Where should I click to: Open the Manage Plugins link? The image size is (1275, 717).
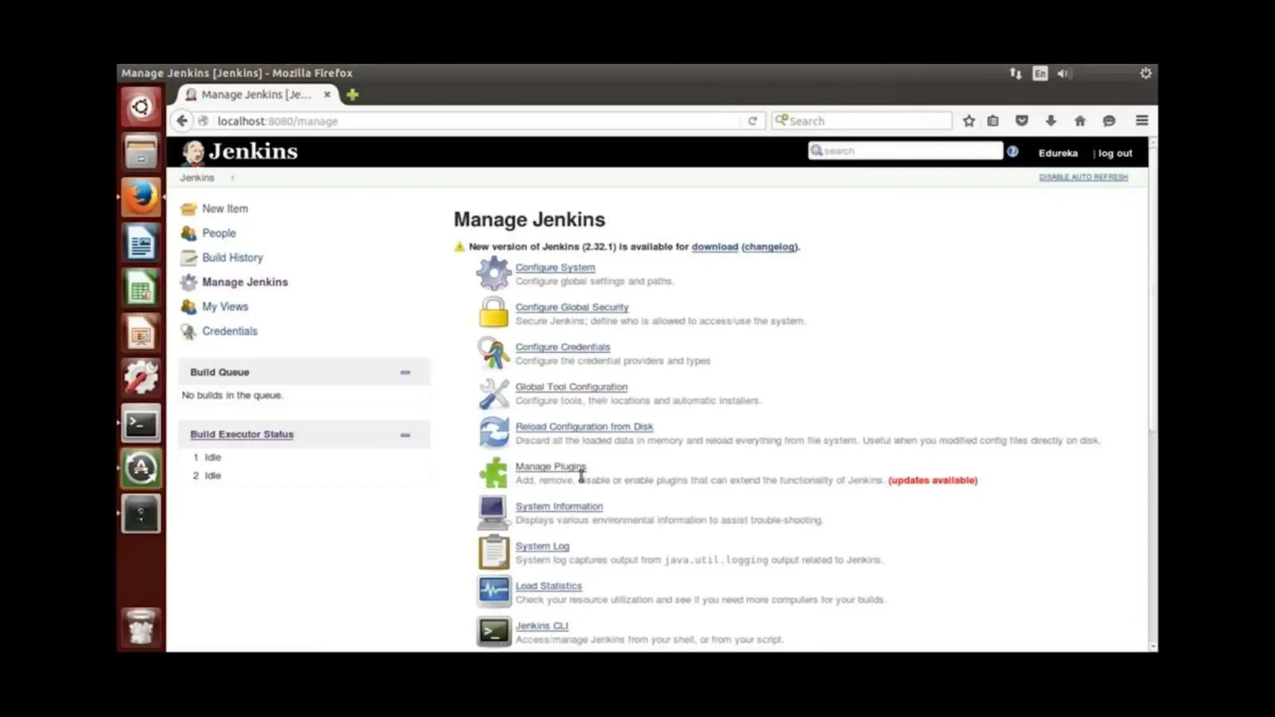[x=550, y=466]
